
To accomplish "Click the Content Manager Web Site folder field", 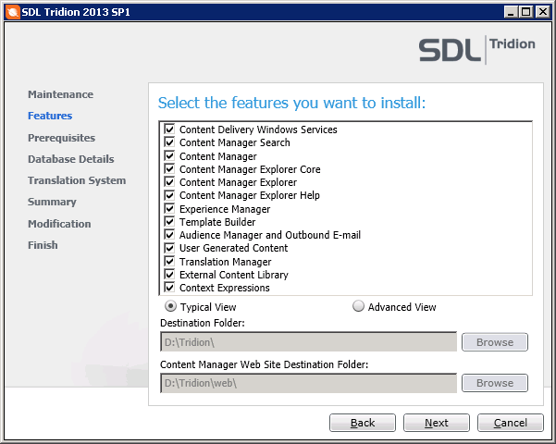I will click(x=308, y=383).
